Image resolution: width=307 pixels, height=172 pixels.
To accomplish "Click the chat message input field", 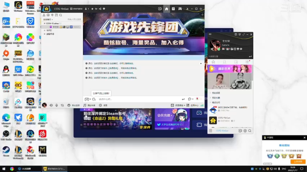I will pyautogui.click(x=139, y=99).
